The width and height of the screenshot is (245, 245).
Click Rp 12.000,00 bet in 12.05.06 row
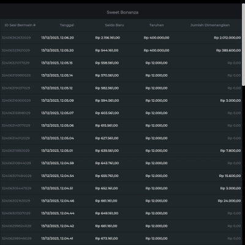[x=156, y=126]
